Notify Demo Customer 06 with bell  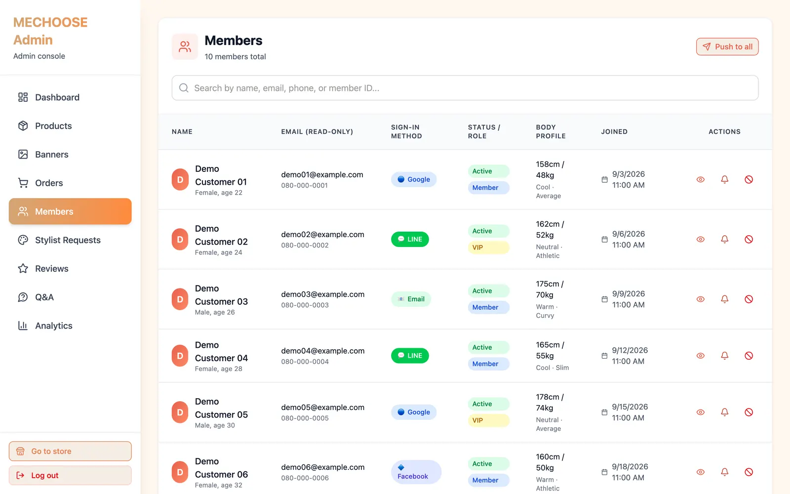tap(724, 472)
